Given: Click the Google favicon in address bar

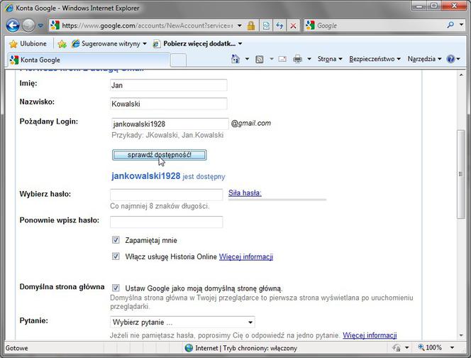Looking at the screenshot, I should (x=55, y=26).
